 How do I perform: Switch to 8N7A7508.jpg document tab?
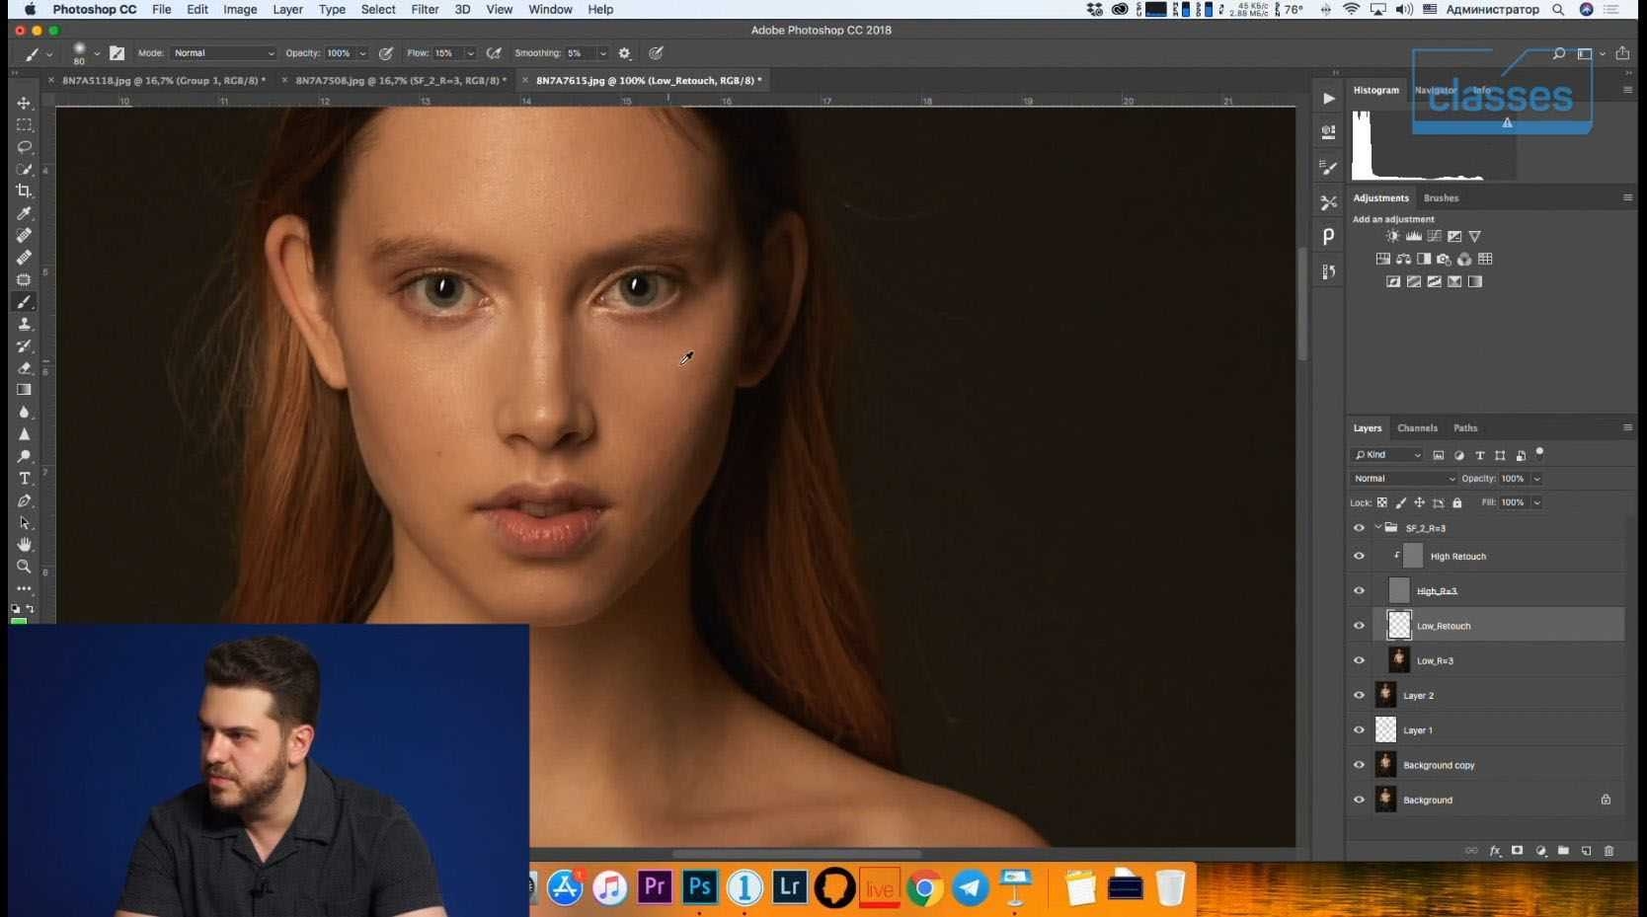[x=400, y=81]
